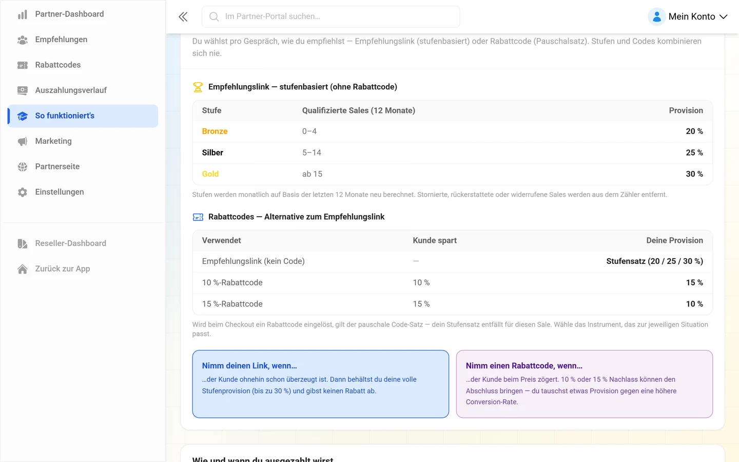This screenshot has width=739, height=462.
Task: Open the Marketing section
Action: [83, 141]
